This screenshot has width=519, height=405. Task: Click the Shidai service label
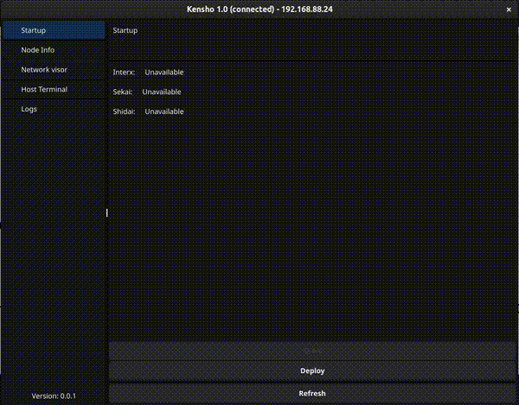pyautogui.click(x=125, y=111)
